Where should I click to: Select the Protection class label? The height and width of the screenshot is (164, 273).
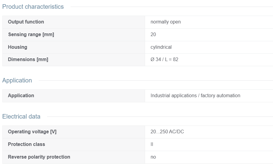(x=26, y=144)
